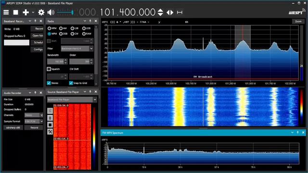Click the Schedule button
The image size is (308, 173).
[x=37, y=42]
